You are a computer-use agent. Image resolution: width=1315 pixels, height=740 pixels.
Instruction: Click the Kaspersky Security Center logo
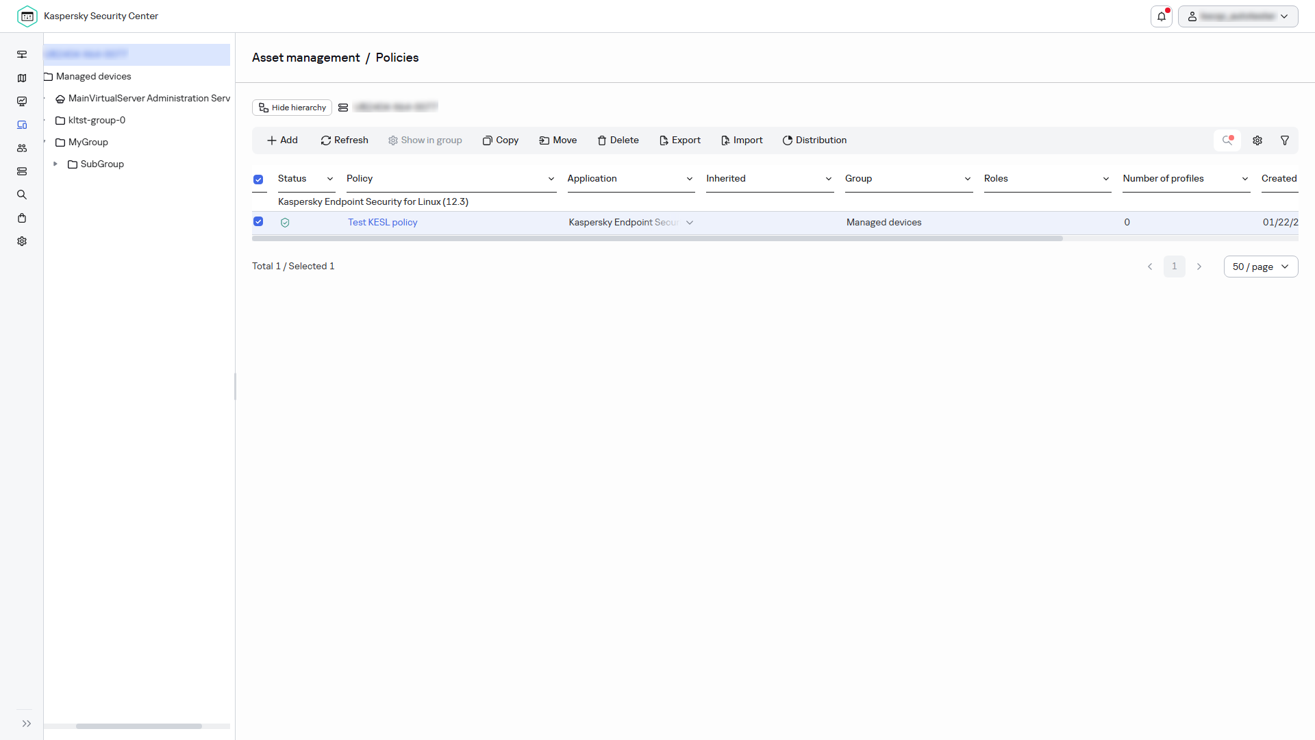pyautogui.click(x=27, y=16)
